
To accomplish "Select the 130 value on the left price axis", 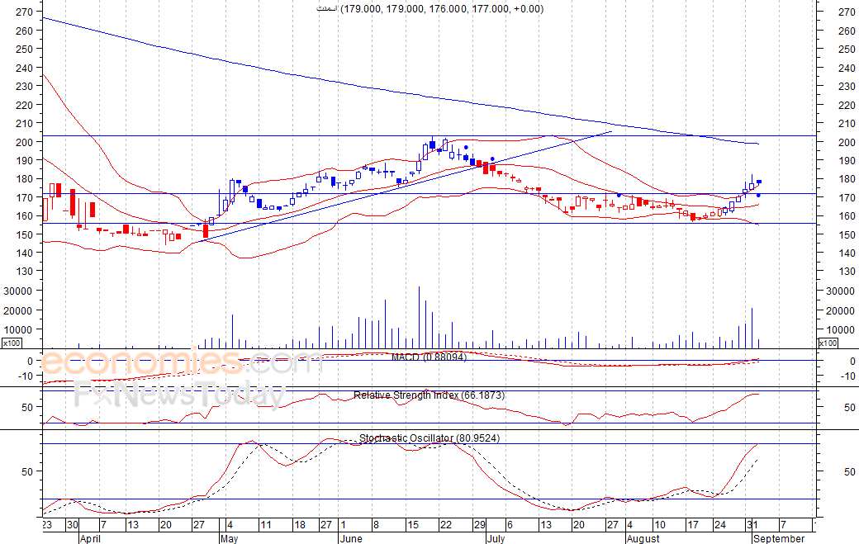I will (24, 271).
